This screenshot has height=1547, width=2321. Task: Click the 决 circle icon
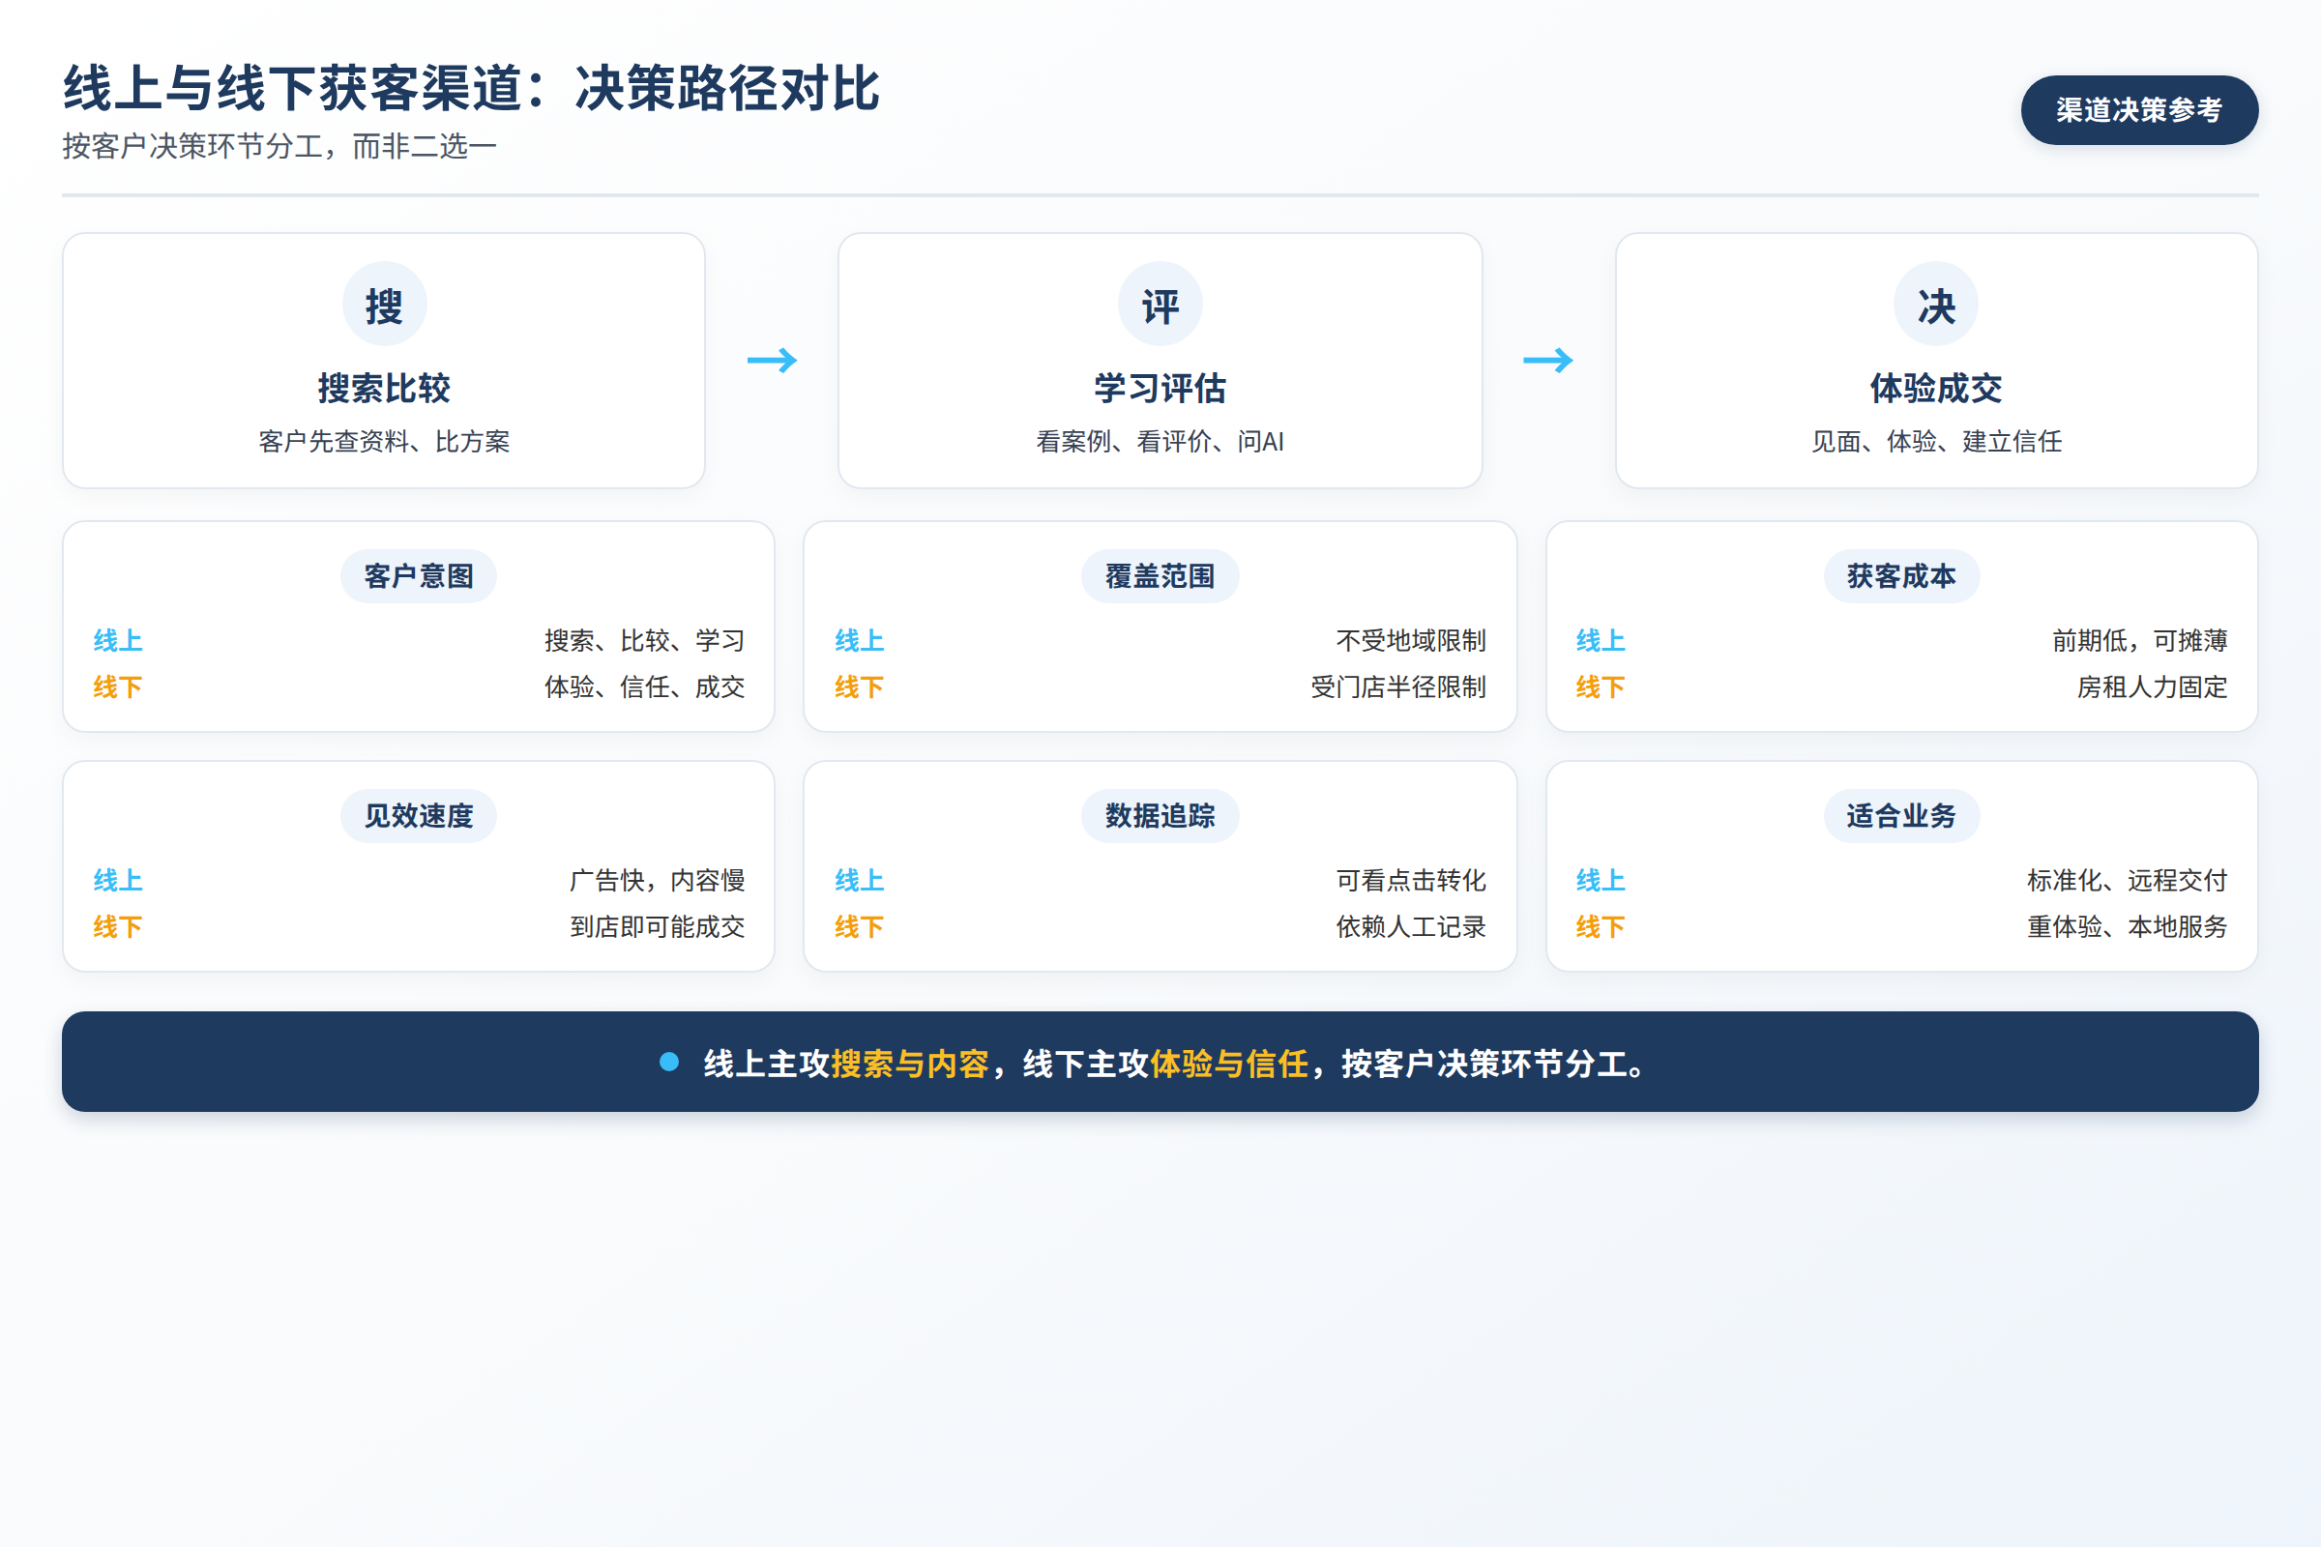click(x=1935, y=304)
